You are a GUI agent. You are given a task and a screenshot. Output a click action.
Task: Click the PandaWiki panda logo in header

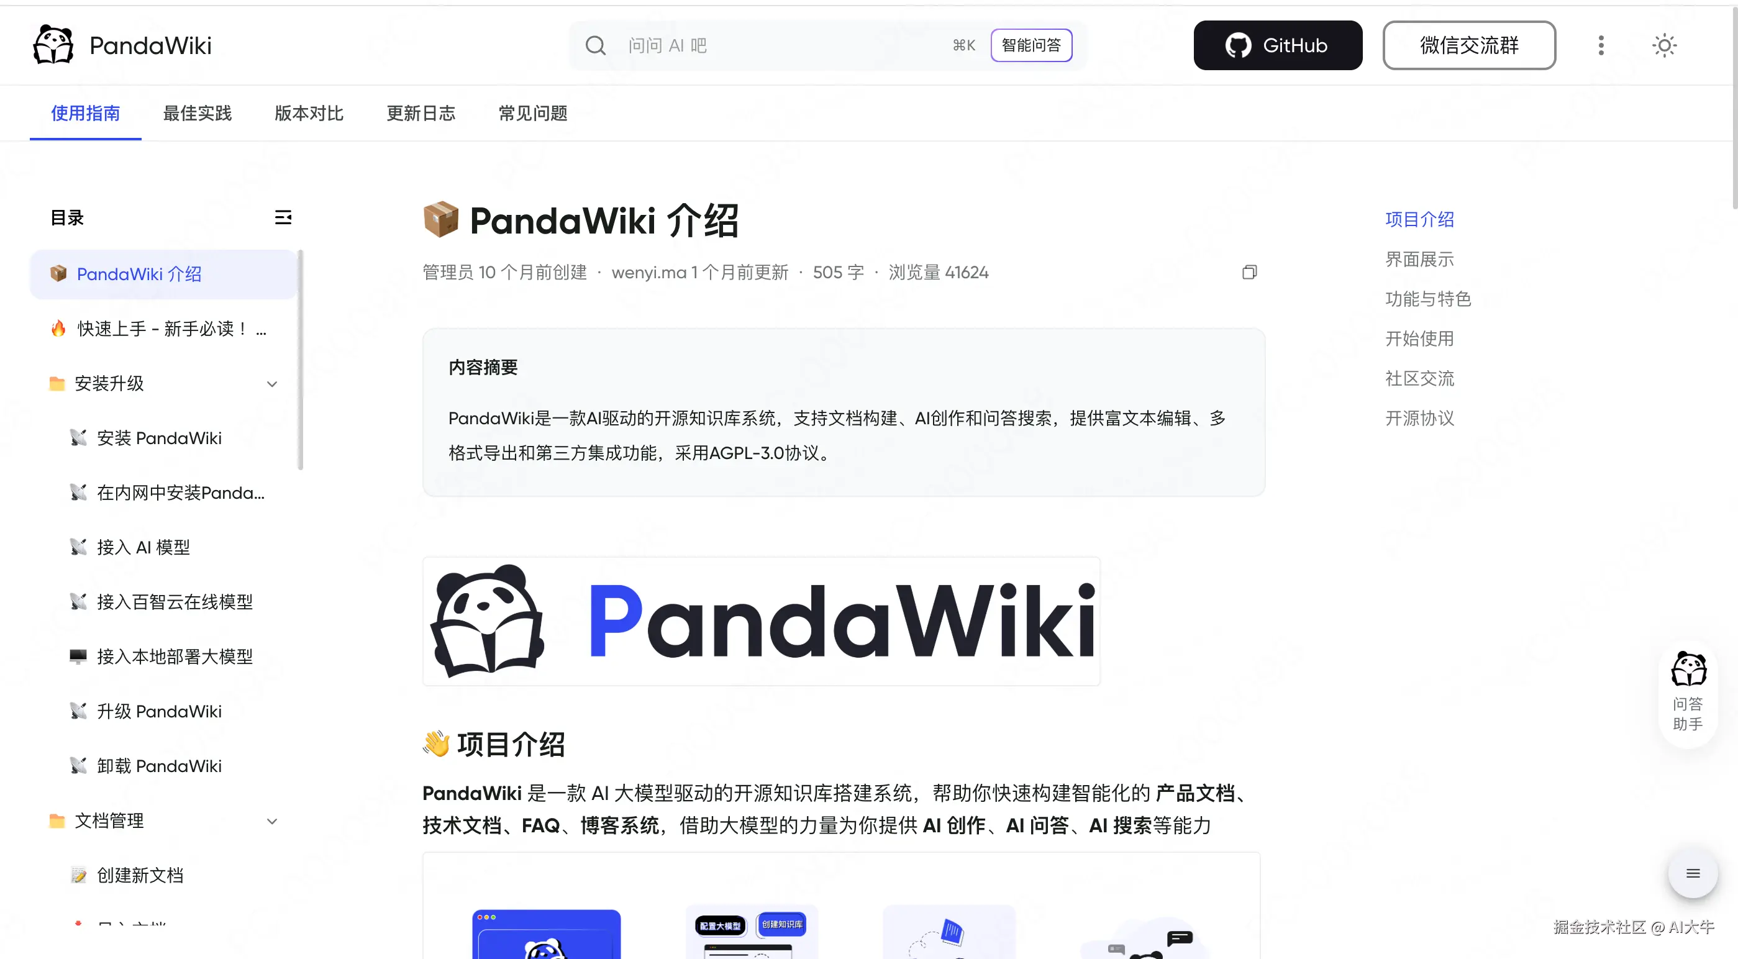click(53, 45)
